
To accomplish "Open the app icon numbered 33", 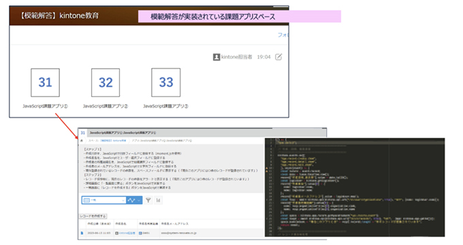I will pos(165,82).
